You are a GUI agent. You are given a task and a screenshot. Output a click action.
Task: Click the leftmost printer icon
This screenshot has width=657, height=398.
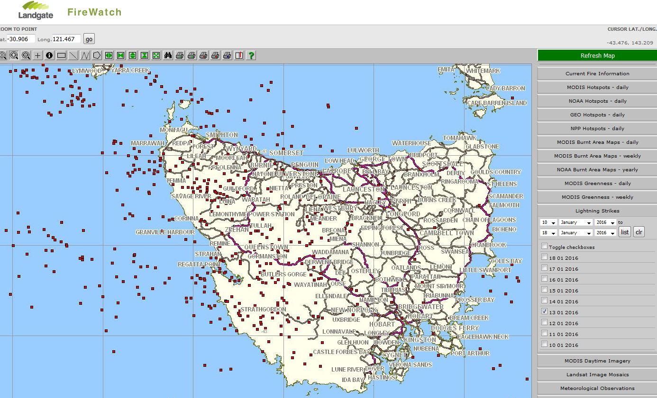pos(180,55)
